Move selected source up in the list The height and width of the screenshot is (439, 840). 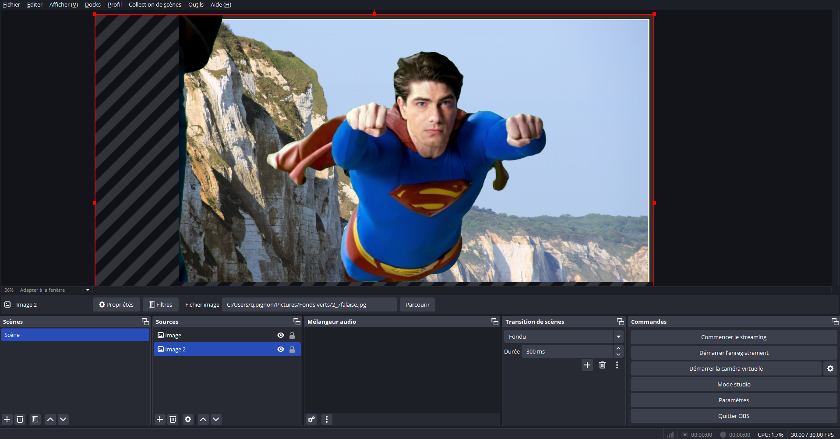(x=203, y=419)
